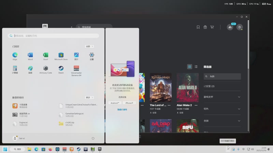Open the Epic shopping cart
The height and width of the screenshot is (153, 273).
point(212,27)
